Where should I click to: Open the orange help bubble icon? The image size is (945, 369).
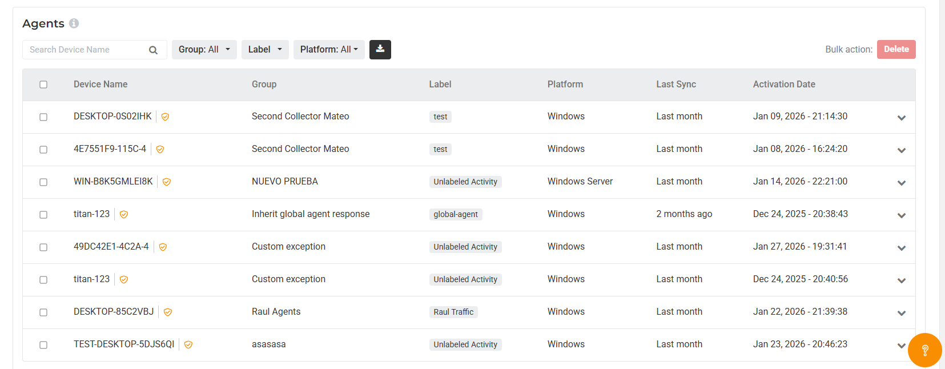pyautogui.click(x=924, y=350)
